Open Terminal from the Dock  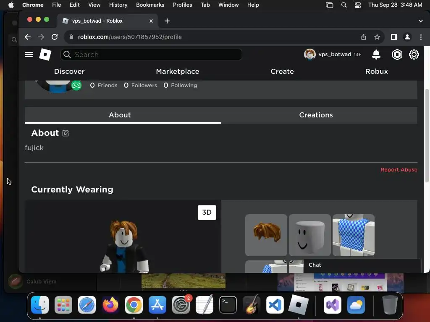tap(228, 304)
